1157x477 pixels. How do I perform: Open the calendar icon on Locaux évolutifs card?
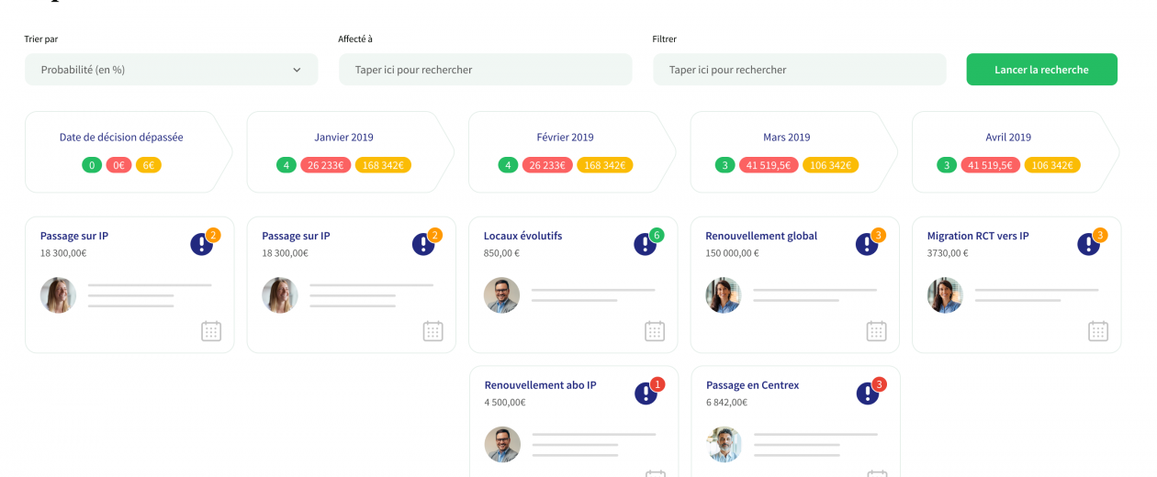pos(655,331)
